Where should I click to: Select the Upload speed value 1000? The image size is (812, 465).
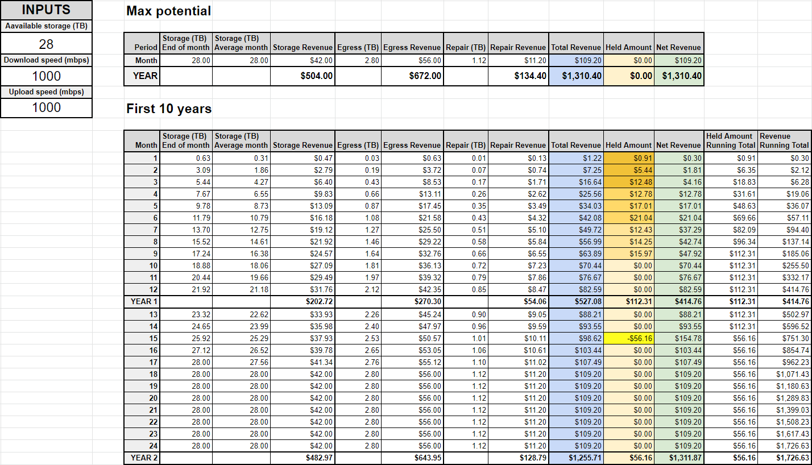(46, 107)
